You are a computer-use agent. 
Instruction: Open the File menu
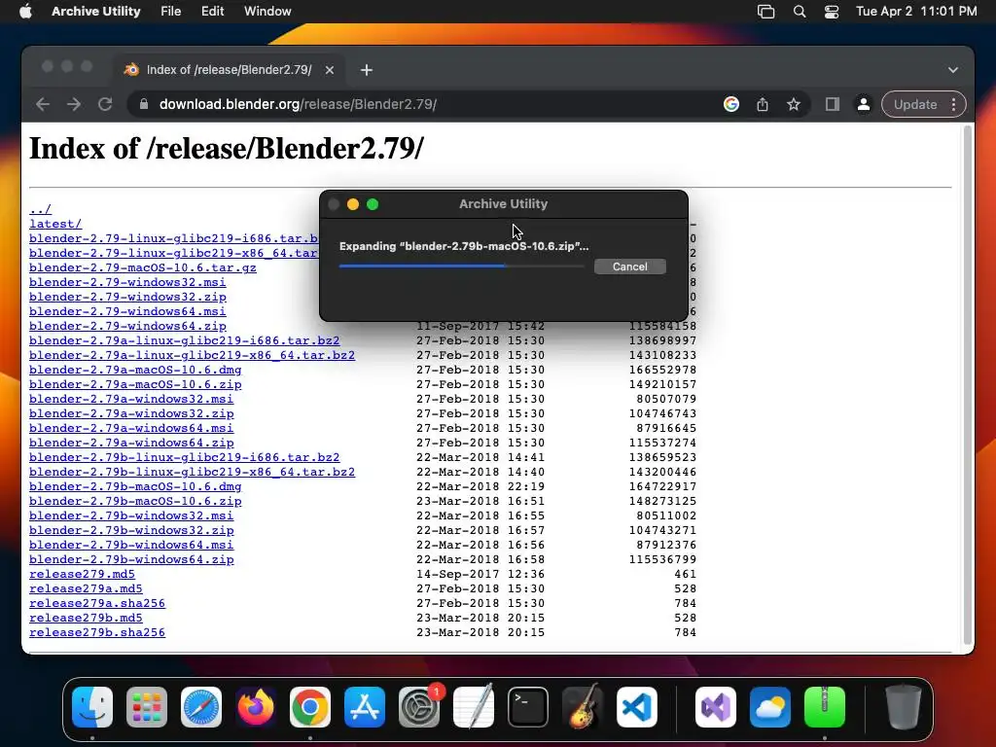point(171,12)
